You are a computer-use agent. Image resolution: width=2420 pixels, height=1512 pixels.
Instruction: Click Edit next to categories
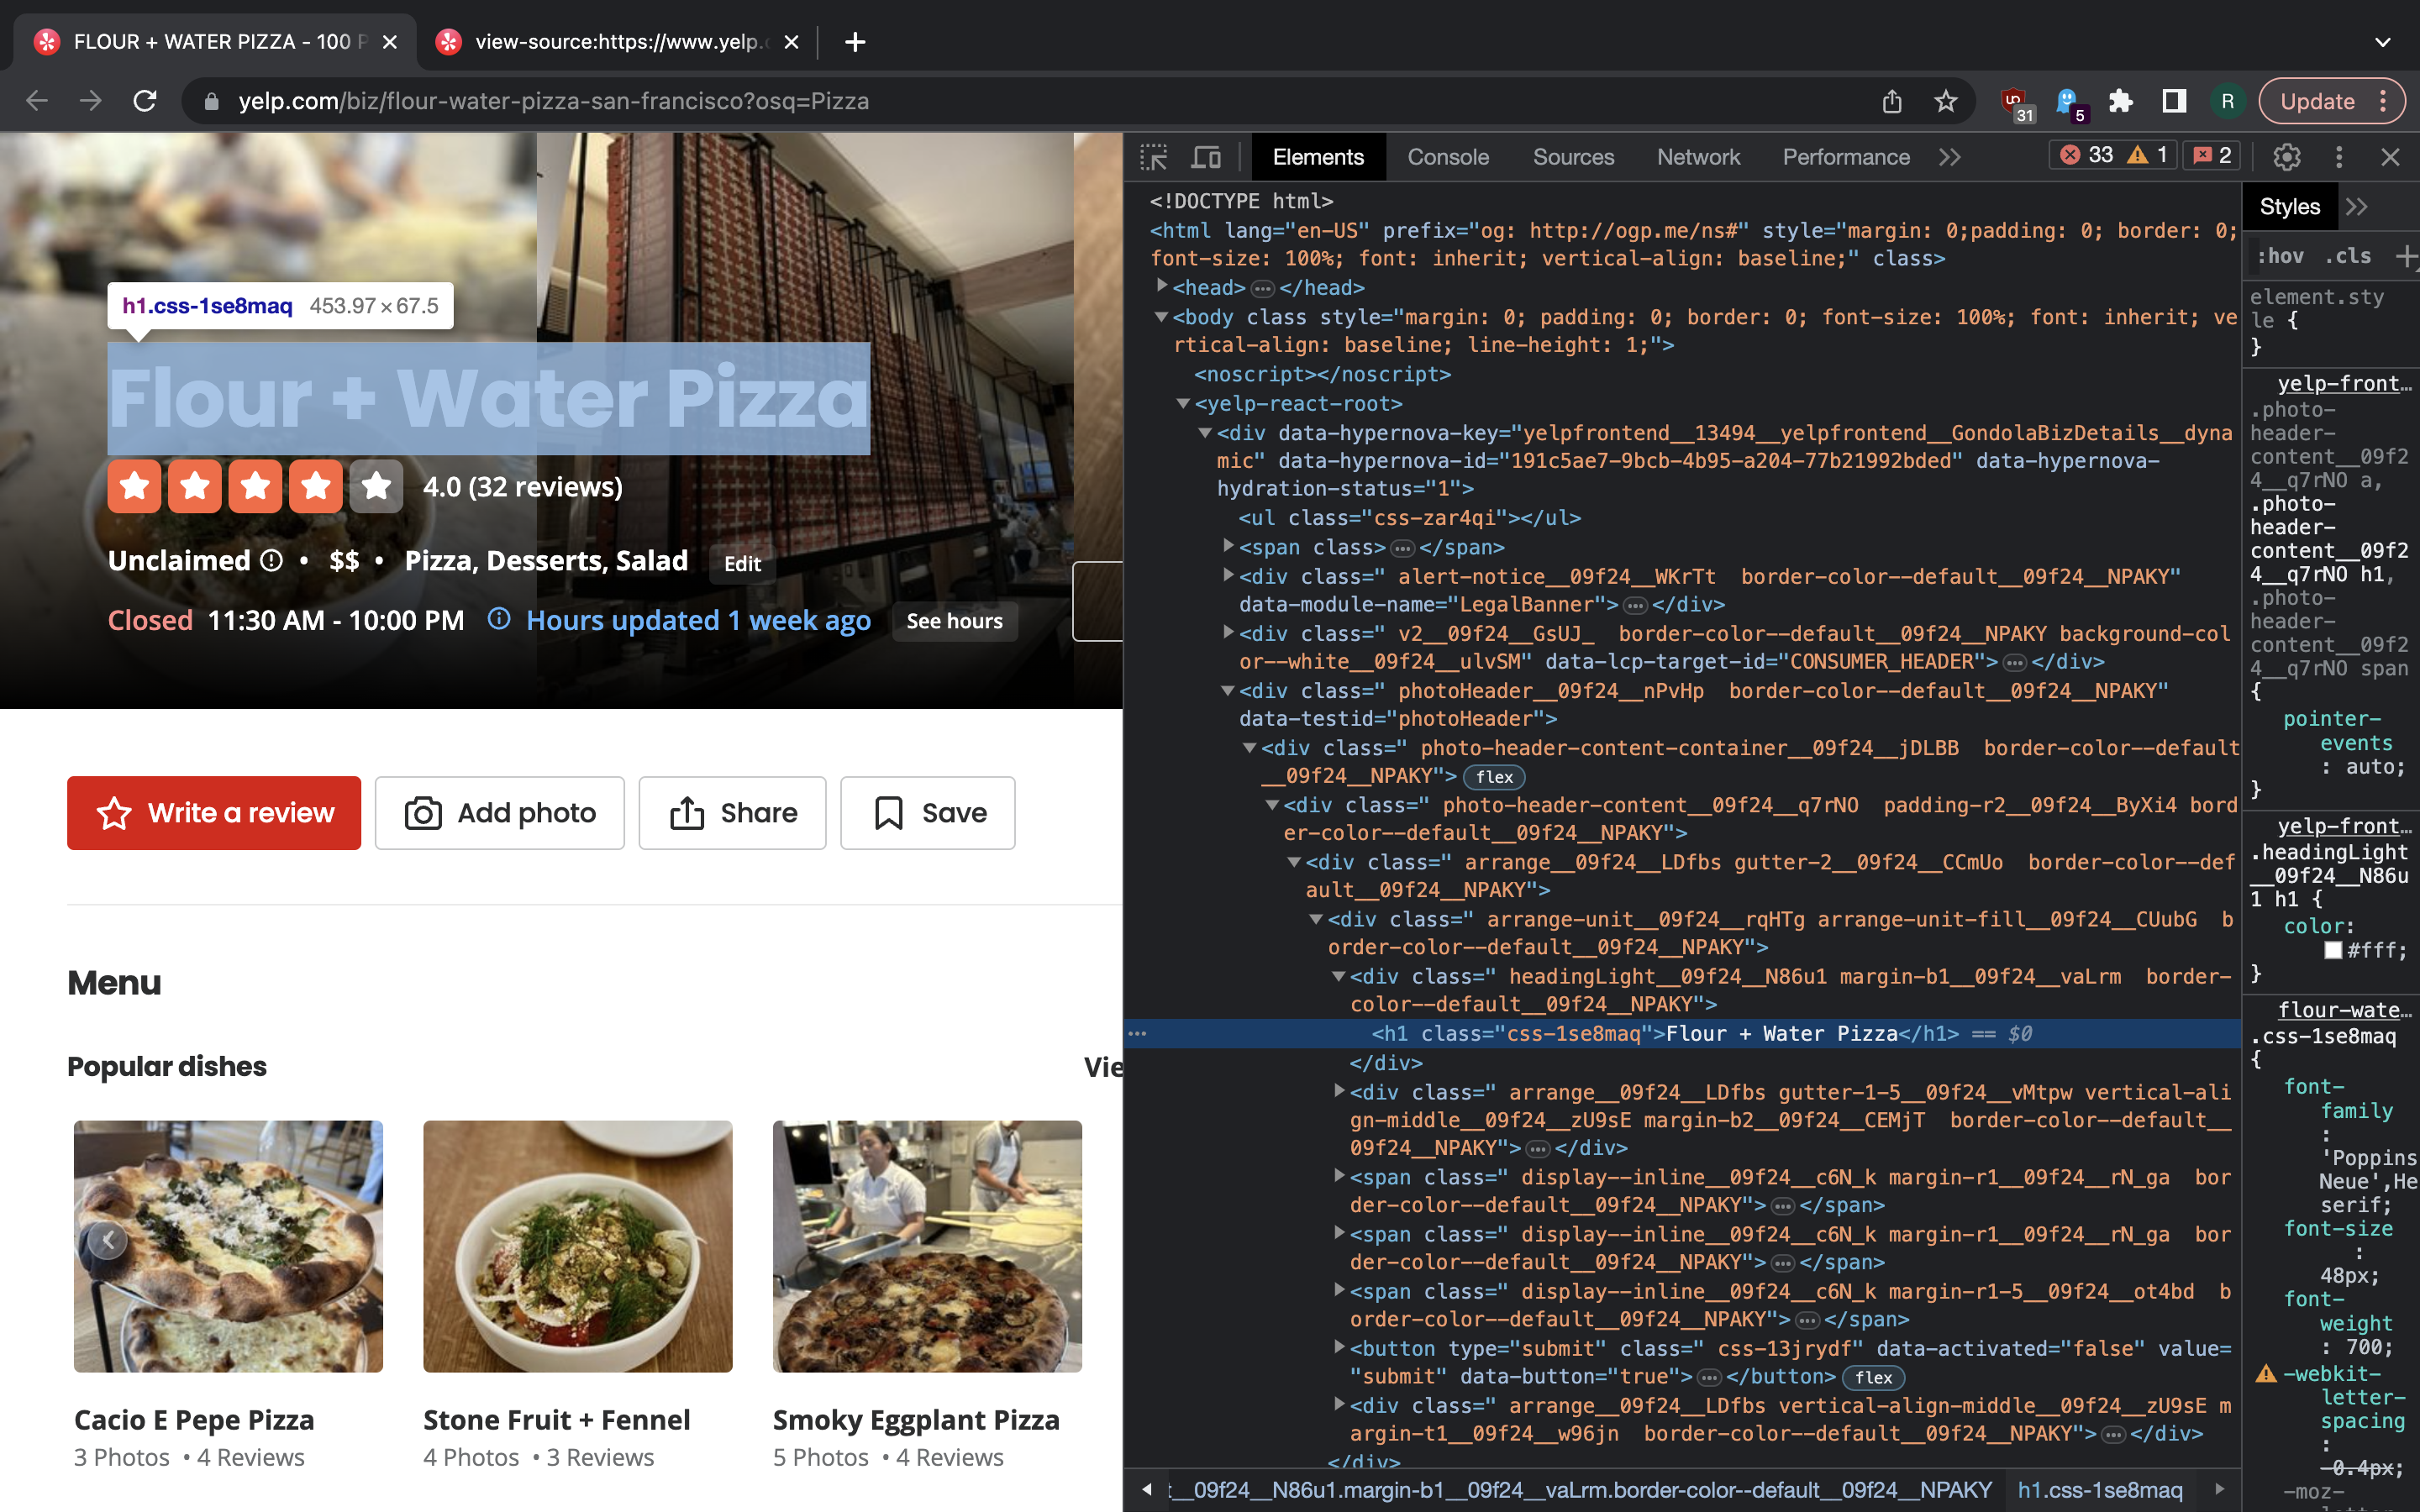point(743,564)
